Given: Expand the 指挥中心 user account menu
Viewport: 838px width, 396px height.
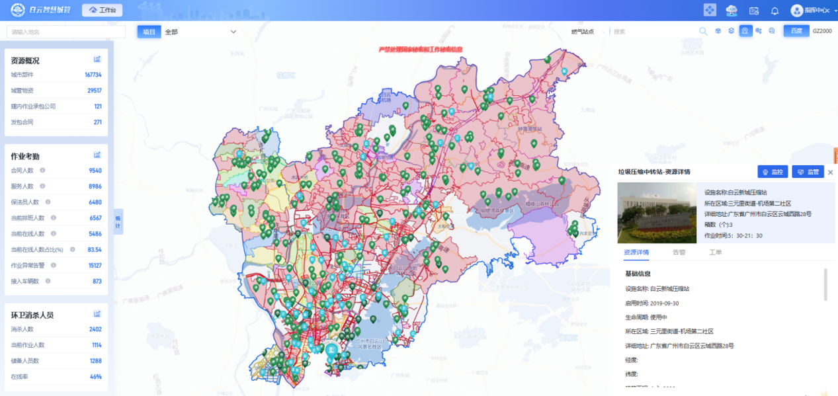Looking at the screenshot, I should pyautogui.click(x=810, y=10).
